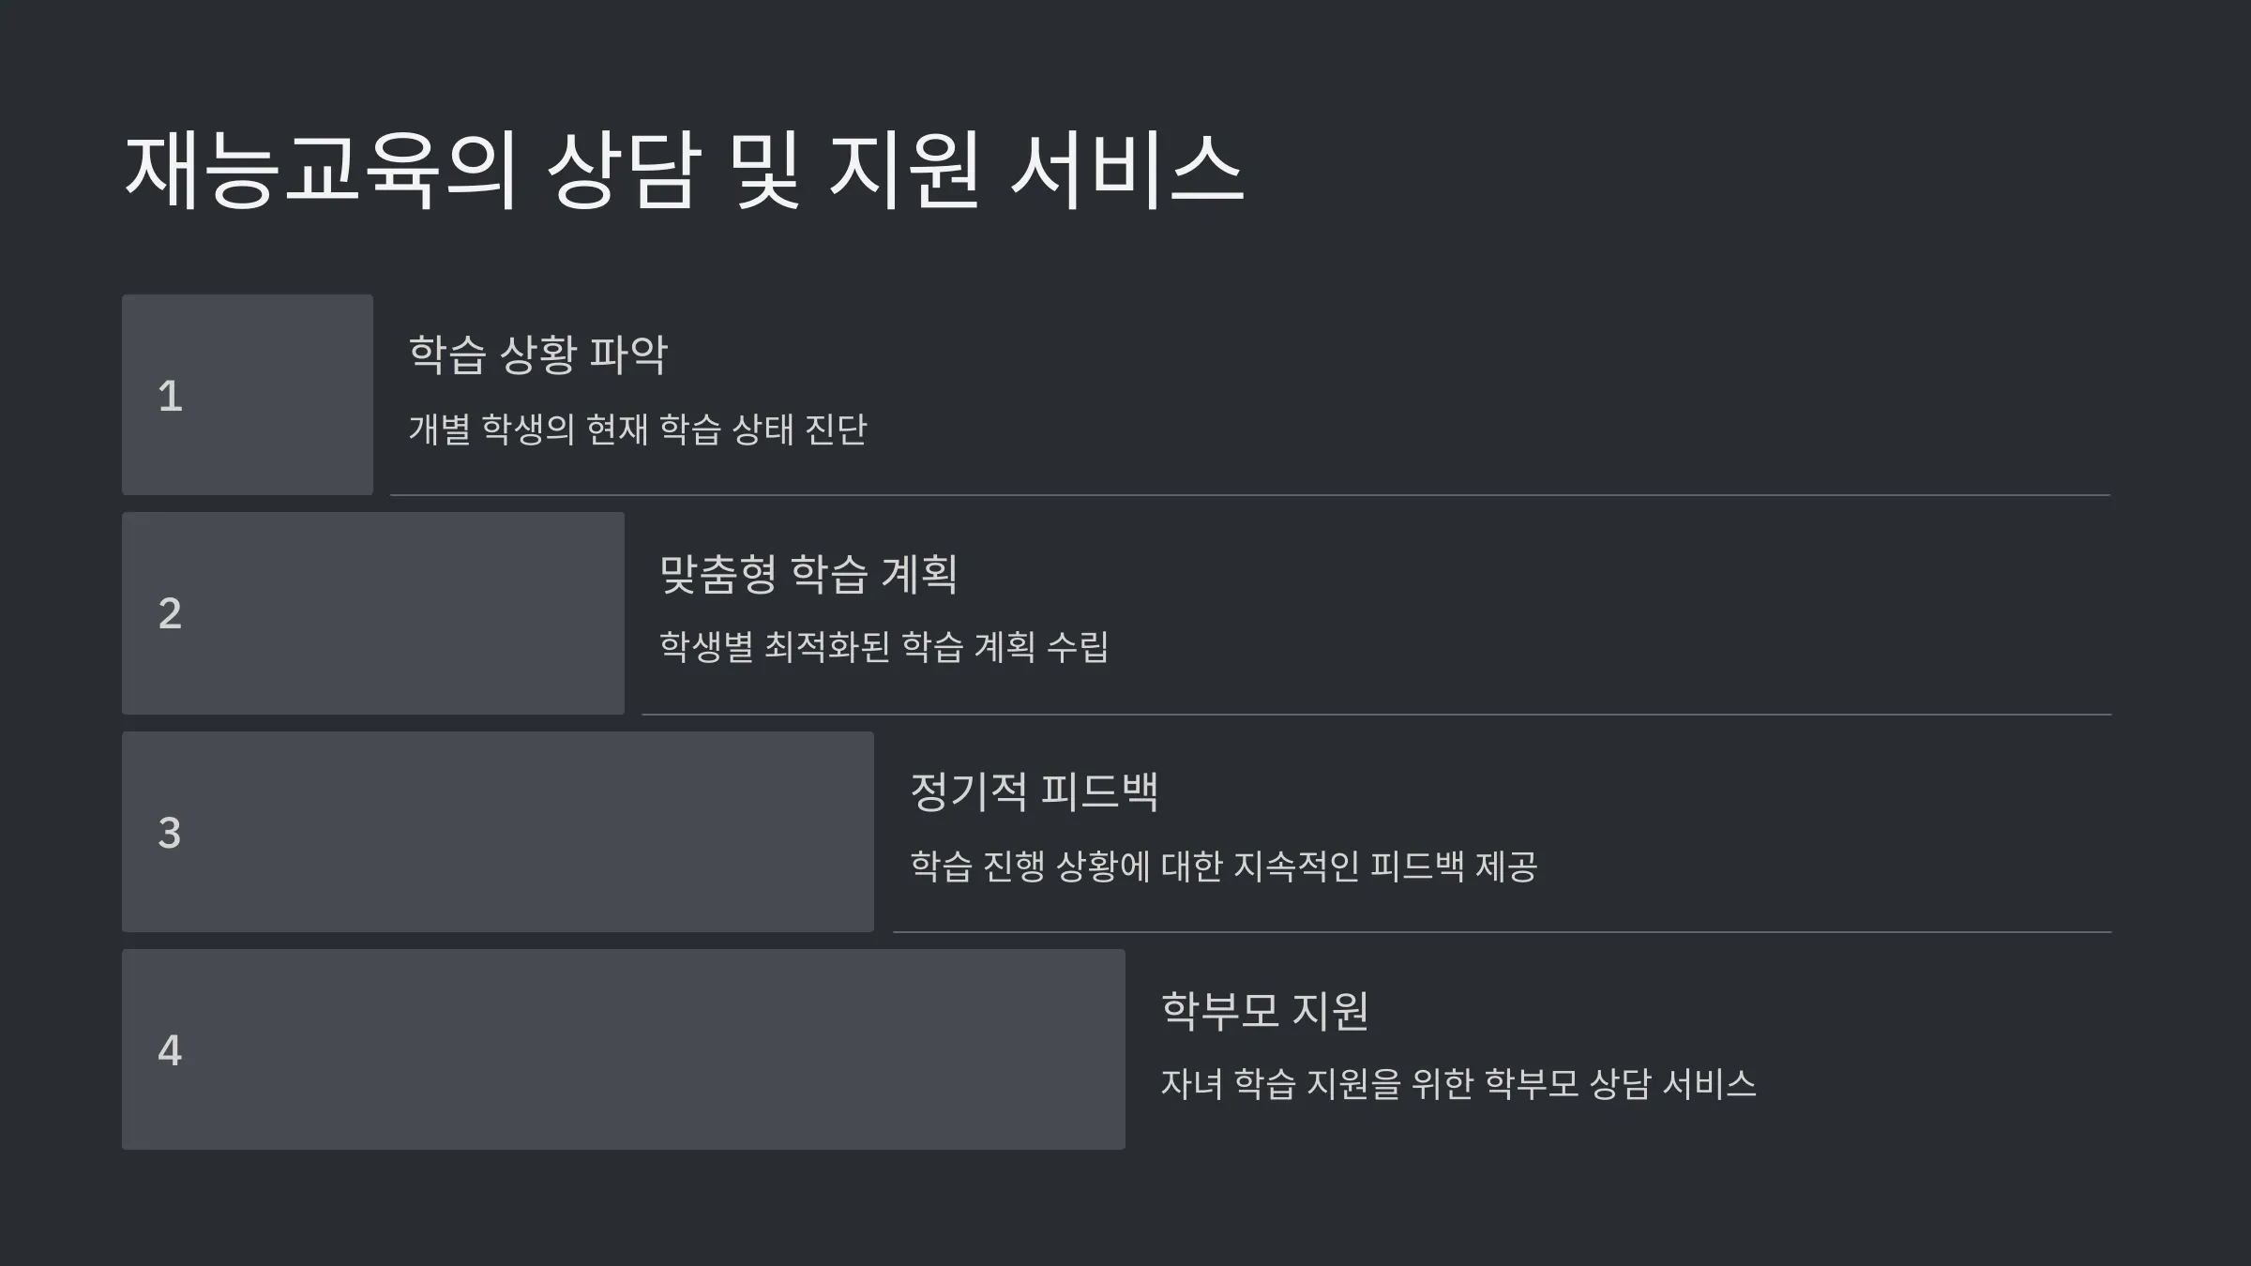
Task: Click the heading 정기적 피드백
Action: [1035, 791]
